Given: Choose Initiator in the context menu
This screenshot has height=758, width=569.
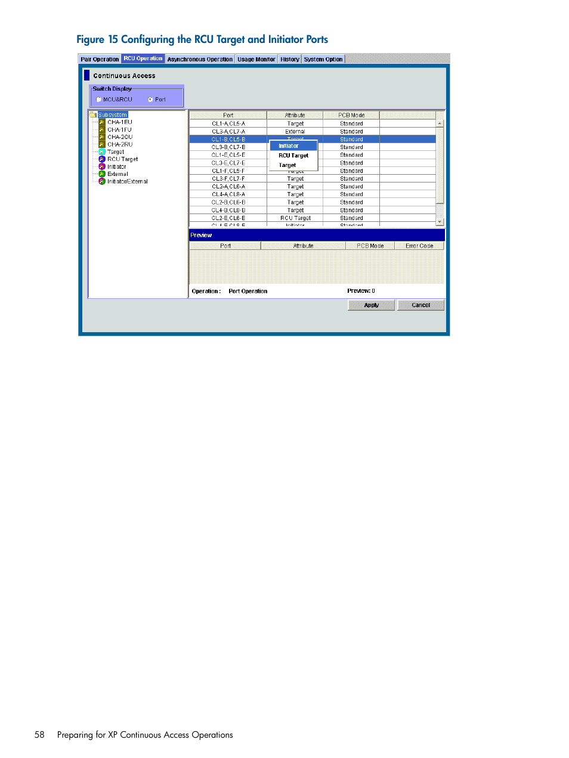Looking at the screenshot, I should [293, 146].
